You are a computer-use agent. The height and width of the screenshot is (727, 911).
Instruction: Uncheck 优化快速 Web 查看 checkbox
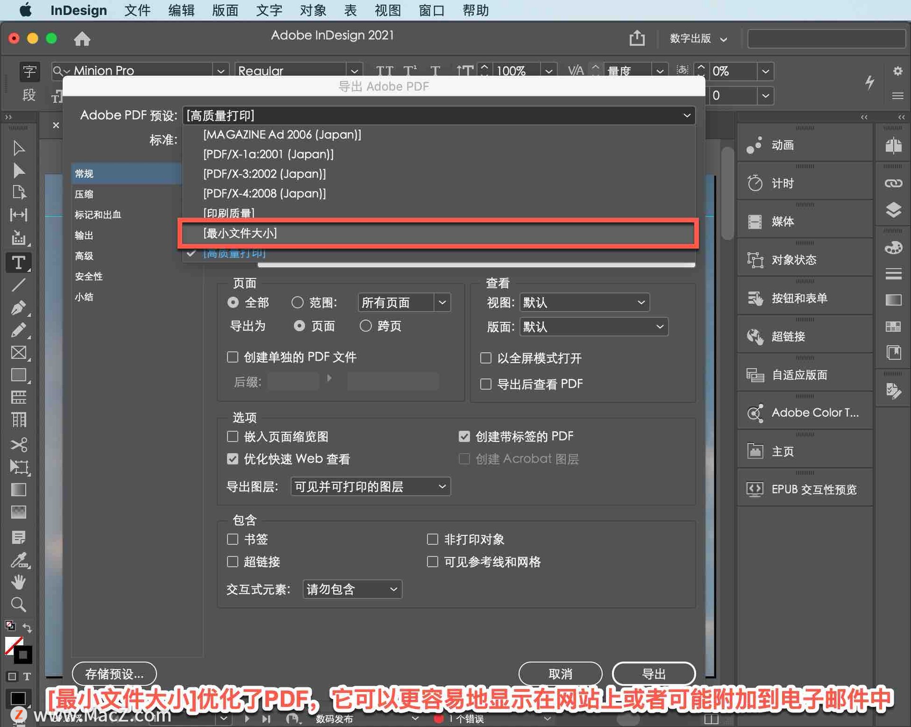tap(232, 458)
